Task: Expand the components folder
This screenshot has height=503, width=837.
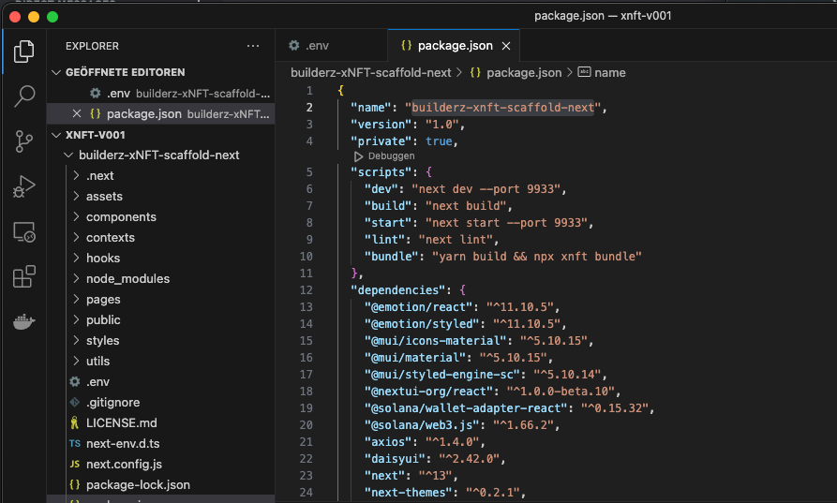Action: coord(76,216)
